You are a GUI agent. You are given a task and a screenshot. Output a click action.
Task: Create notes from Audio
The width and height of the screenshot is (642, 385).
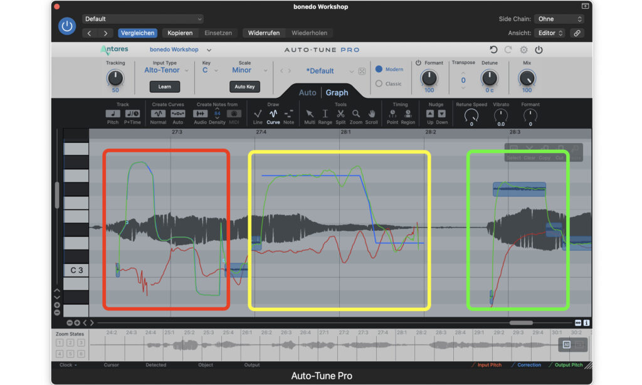click(200, 113)
